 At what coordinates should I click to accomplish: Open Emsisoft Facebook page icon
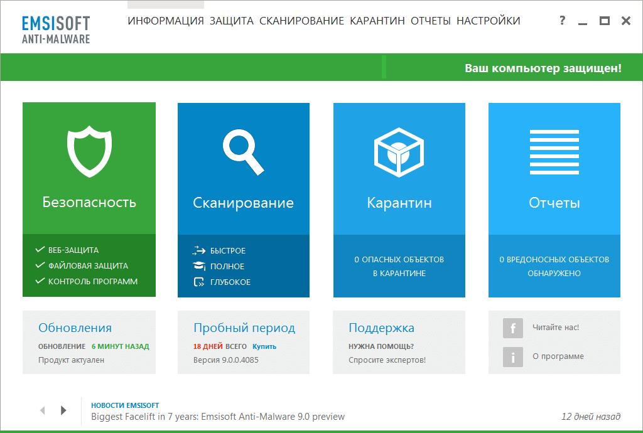[x=512, y=328]
